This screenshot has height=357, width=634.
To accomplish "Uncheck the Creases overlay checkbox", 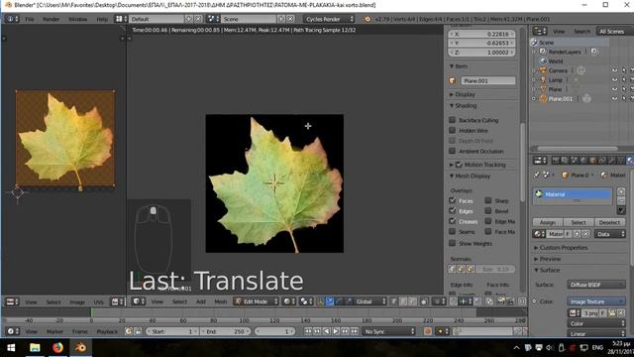I will tap(453, 221).
